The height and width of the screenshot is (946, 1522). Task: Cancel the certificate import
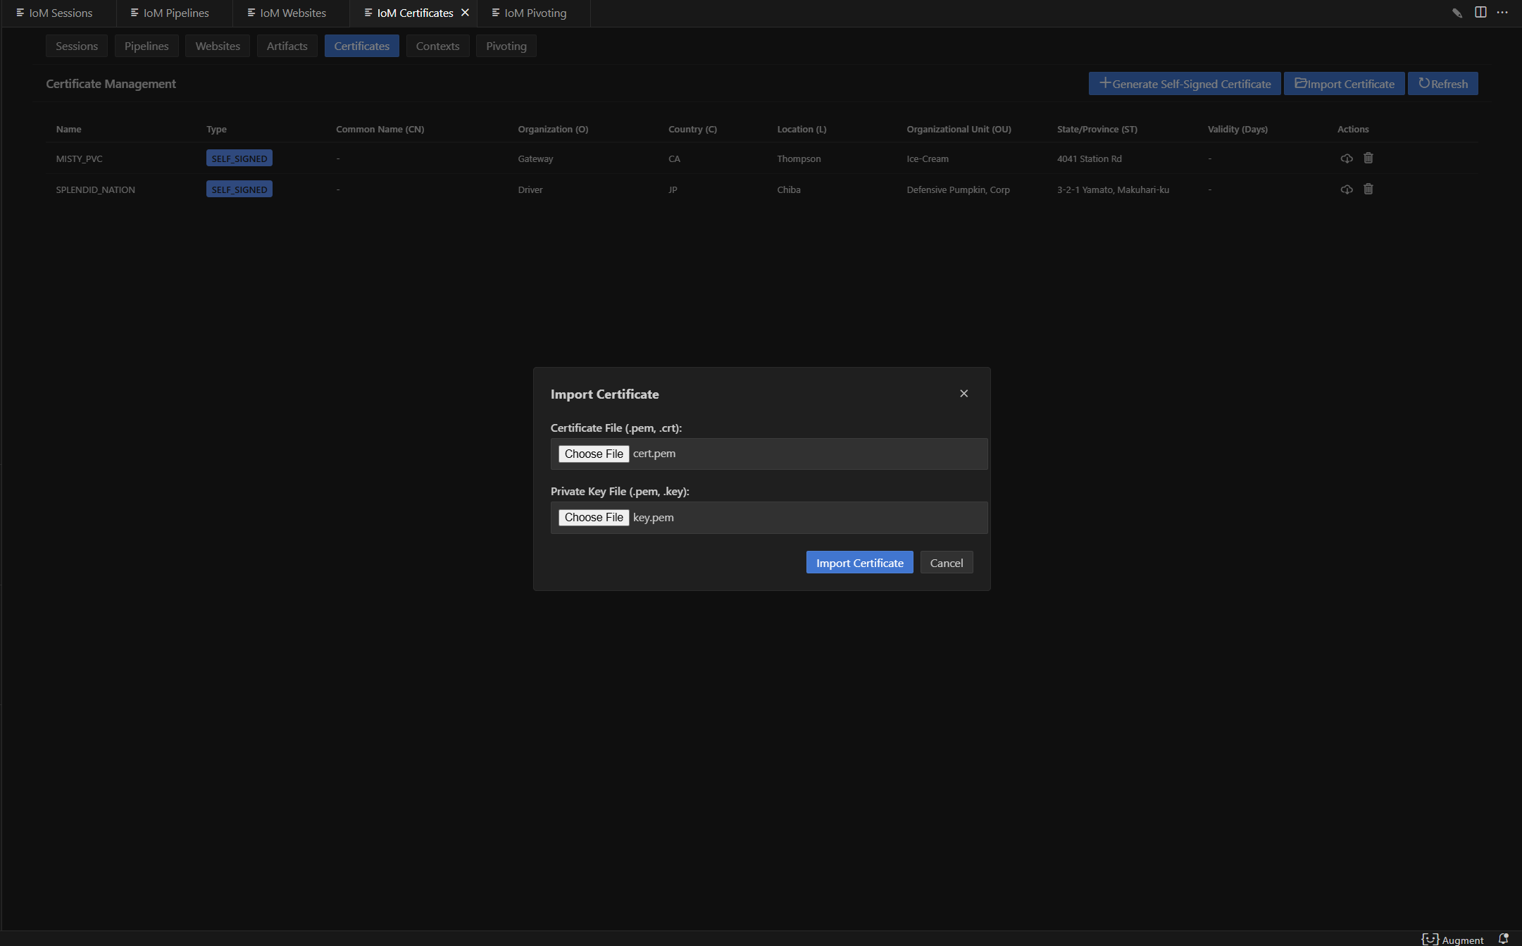[x=946, y=562]
